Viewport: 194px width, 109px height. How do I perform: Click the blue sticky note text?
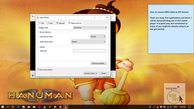click(x=171, y=21)
